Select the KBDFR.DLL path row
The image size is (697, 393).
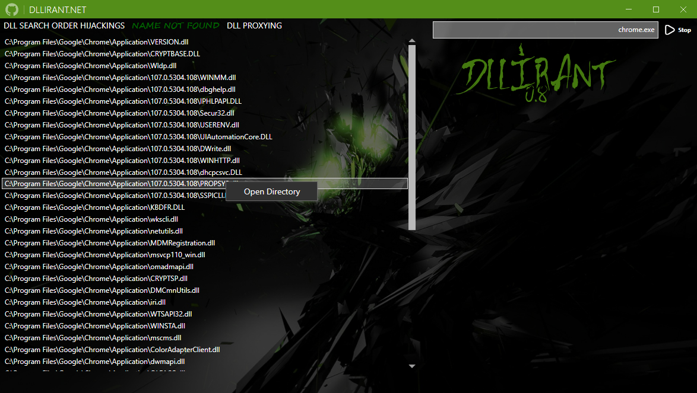pos(205,207)
